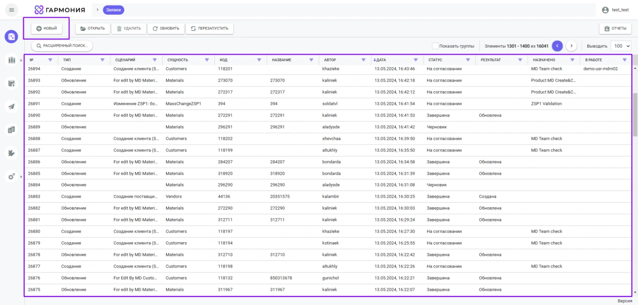Click cell 'Изменение ZSP1: бо...'
The height and width of the screenshot is (305, 638).
point(136,103)
